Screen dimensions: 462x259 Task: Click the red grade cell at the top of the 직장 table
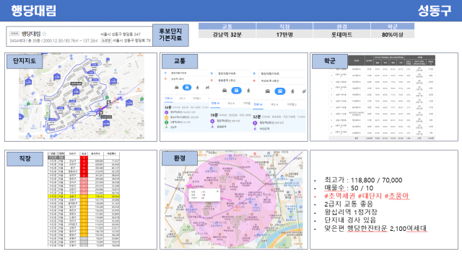coord(84,158)
